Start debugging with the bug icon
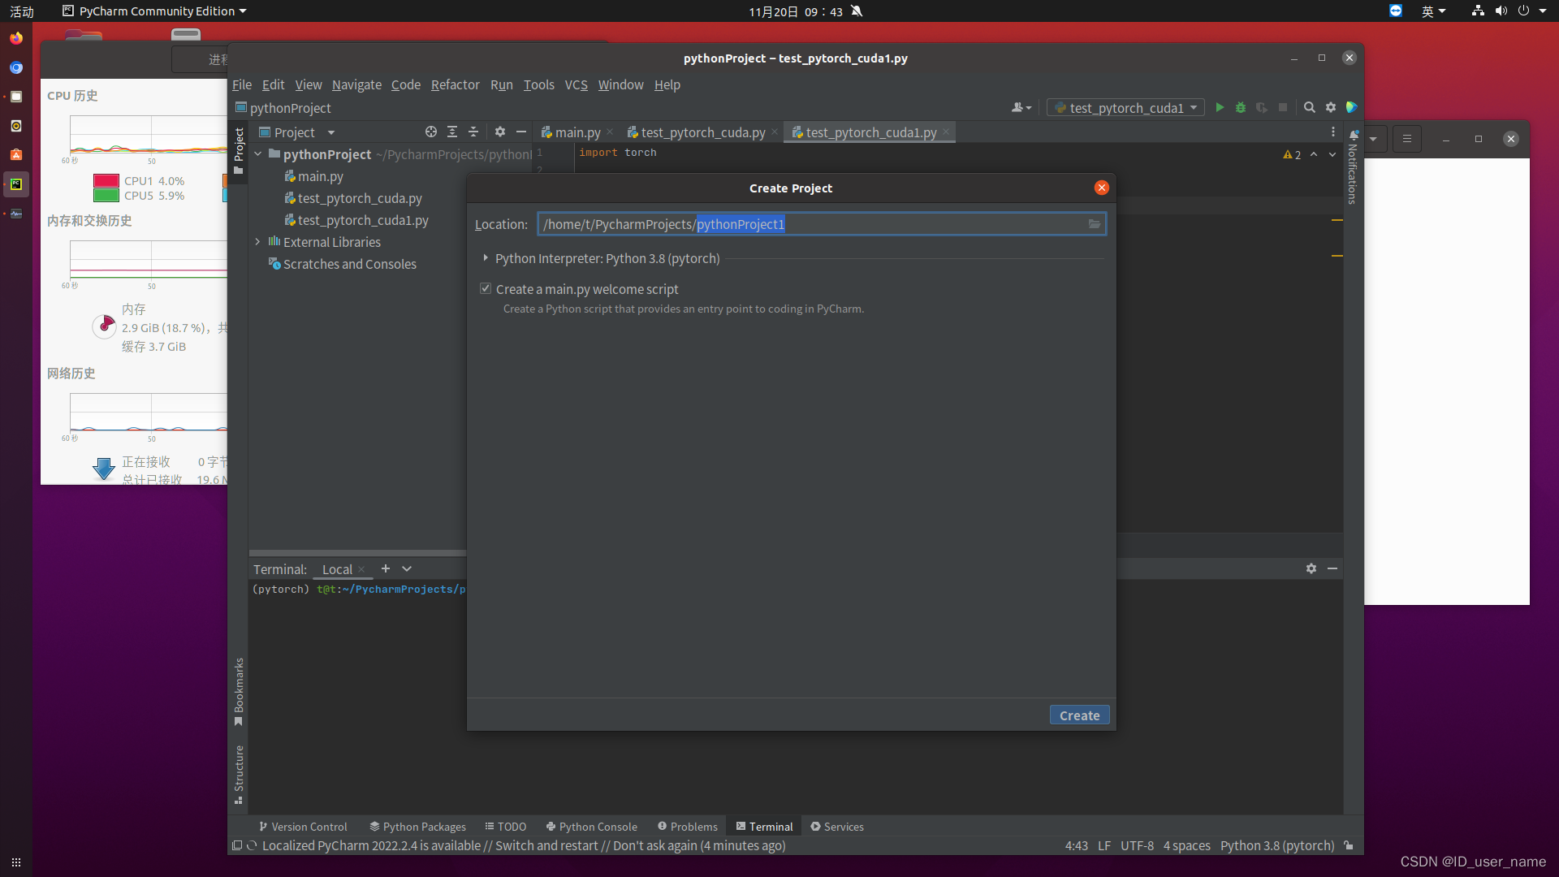 [1241, 107]
